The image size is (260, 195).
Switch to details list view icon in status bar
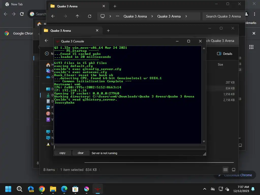pos(225,170)
